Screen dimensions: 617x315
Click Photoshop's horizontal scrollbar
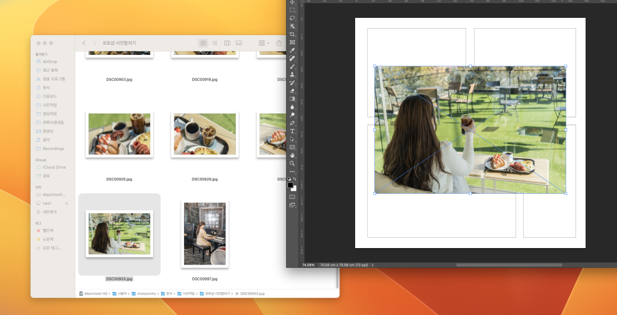(x=509, y=265)
